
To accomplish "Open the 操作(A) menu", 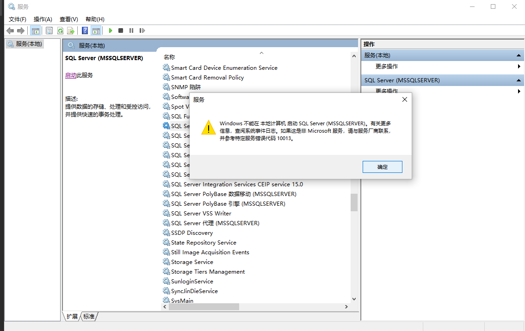I will (43, 19).
